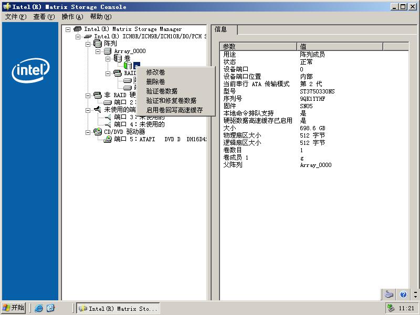Select 修改卷 from the context menu
420x315 pixels.
[155, 72]
